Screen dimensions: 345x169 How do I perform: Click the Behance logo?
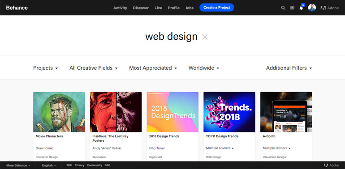tap(17, 8)
